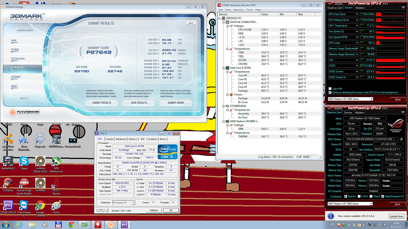Viewport: 408px width, 229px height.
Task: Toggle Continue refreshing in background checkbox
Action: pos(330,93)
